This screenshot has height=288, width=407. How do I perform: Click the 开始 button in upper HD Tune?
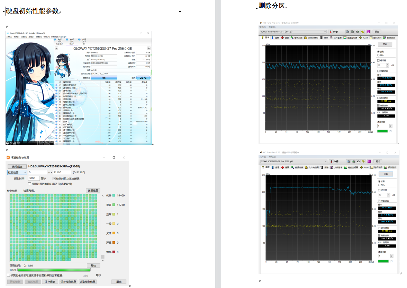385,44
